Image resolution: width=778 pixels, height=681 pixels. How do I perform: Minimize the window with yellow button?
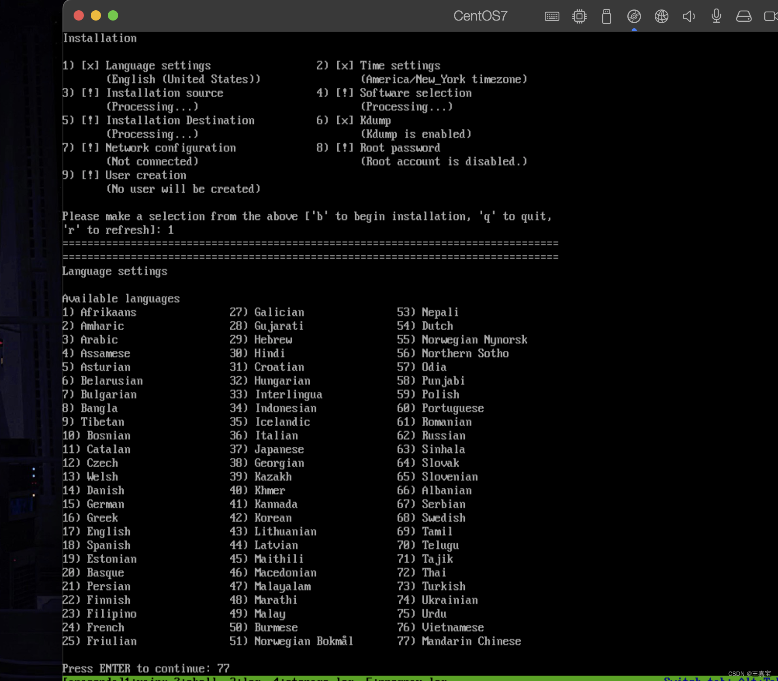96,16
